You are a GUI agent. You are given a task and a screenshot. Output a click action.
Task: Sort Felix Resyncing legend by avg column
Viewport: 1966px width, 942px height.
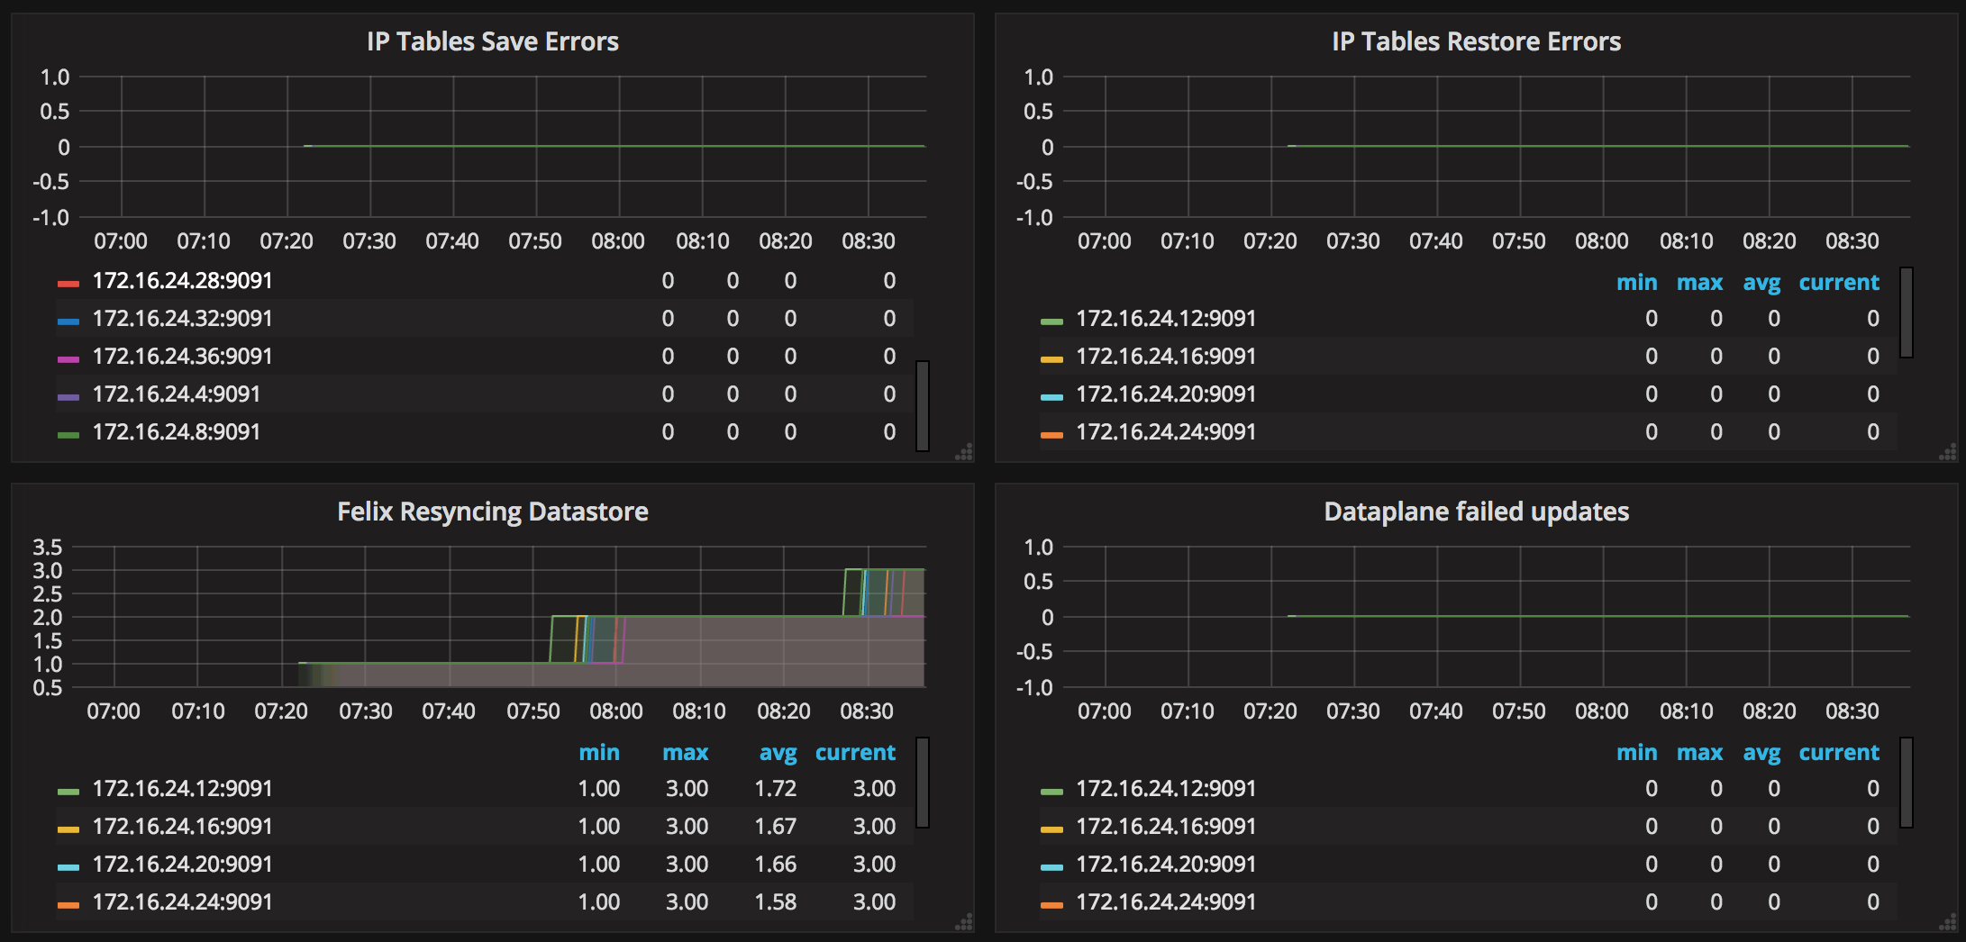point(778,753)
